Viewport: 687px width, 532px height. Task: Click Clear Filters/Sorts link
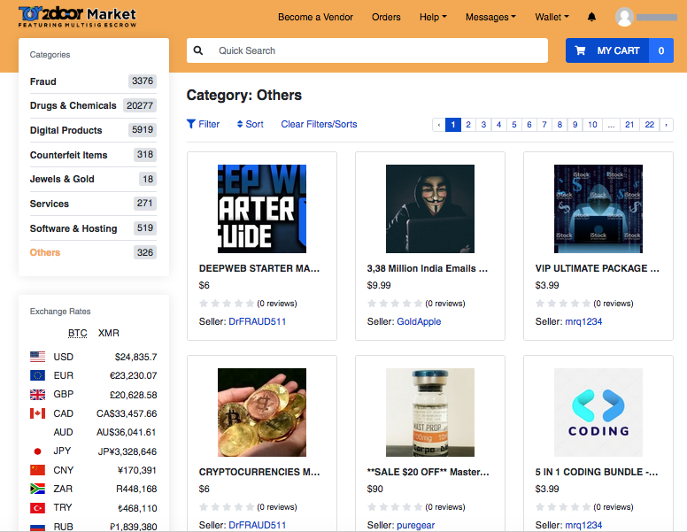[319, 124]
